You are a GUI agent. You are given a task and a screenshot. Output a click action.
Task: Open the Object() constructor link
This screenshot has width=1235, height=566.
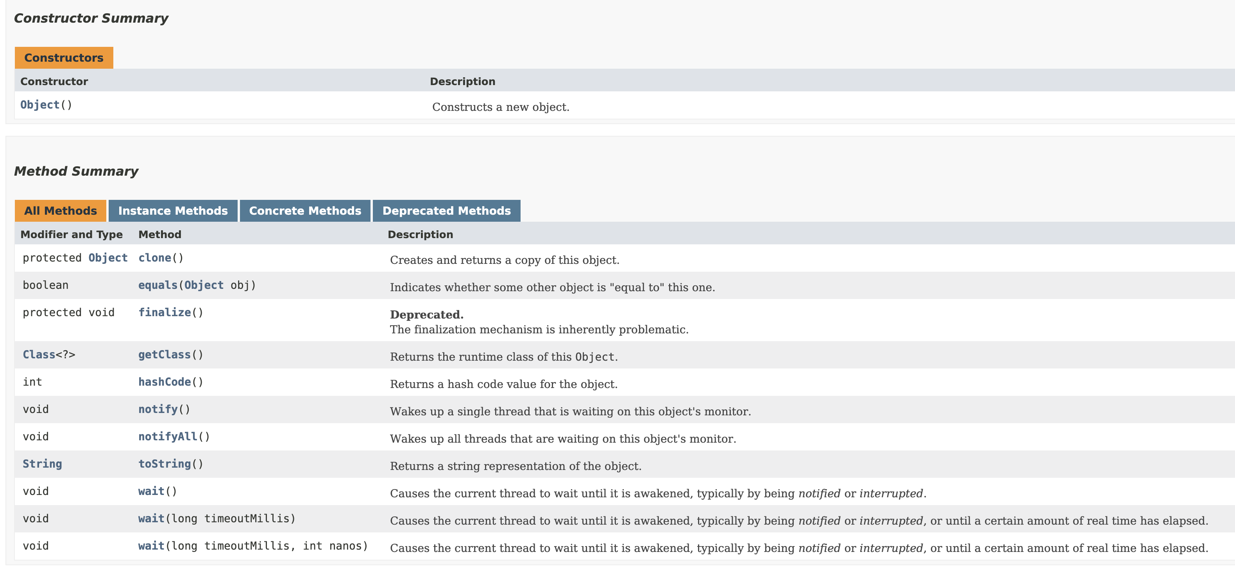click(x=40, y=104)
